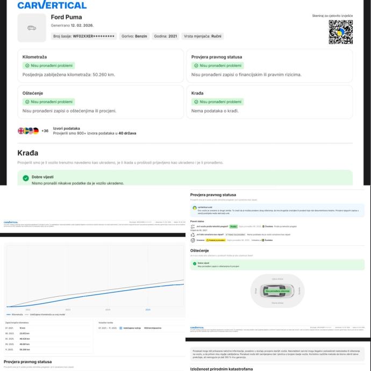Click the globe icon in the Uvezeno row

click(192, 240)
